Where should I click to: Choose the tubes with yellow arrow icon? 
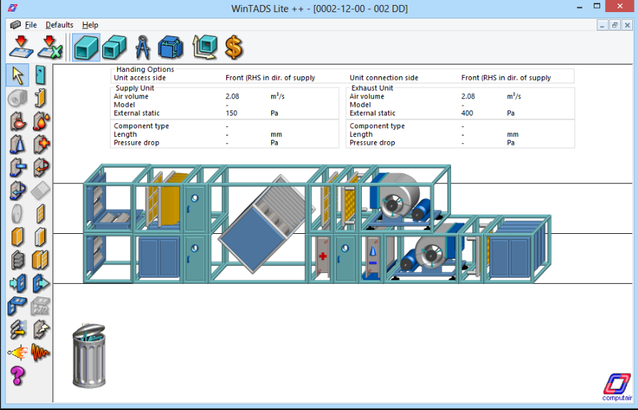(x=18, y=329)
